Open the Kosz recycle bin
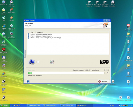Screen dimensions: 133x107 4,19
